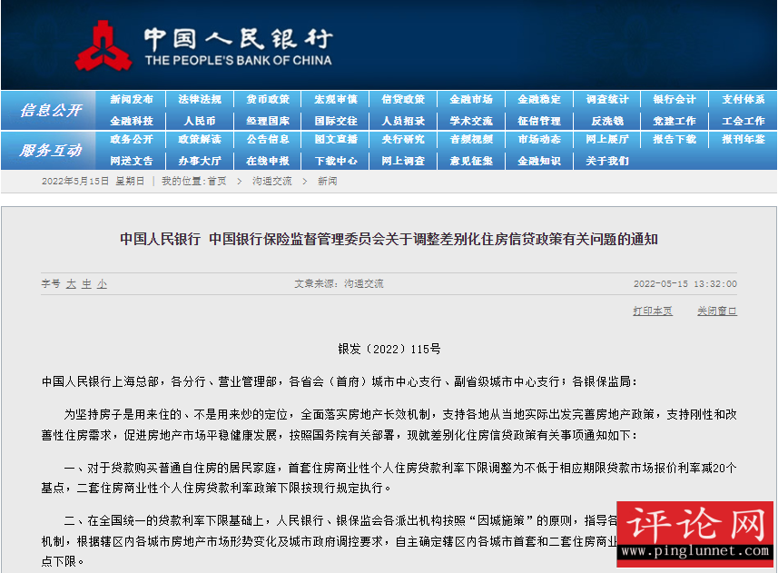Click 关闭窗口 to close window
Screen dimensions: 778x573
tap(717, 311)
